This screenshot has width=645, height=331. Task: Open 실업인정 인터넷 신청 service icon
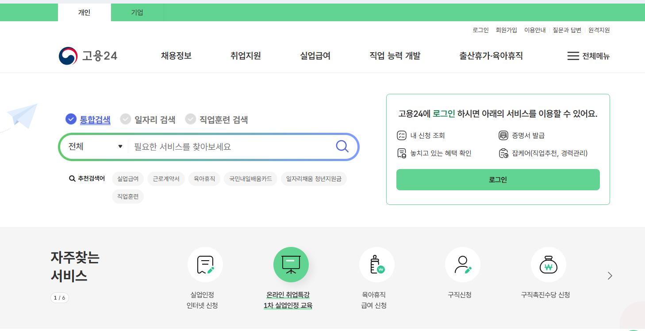click(205, 265)
